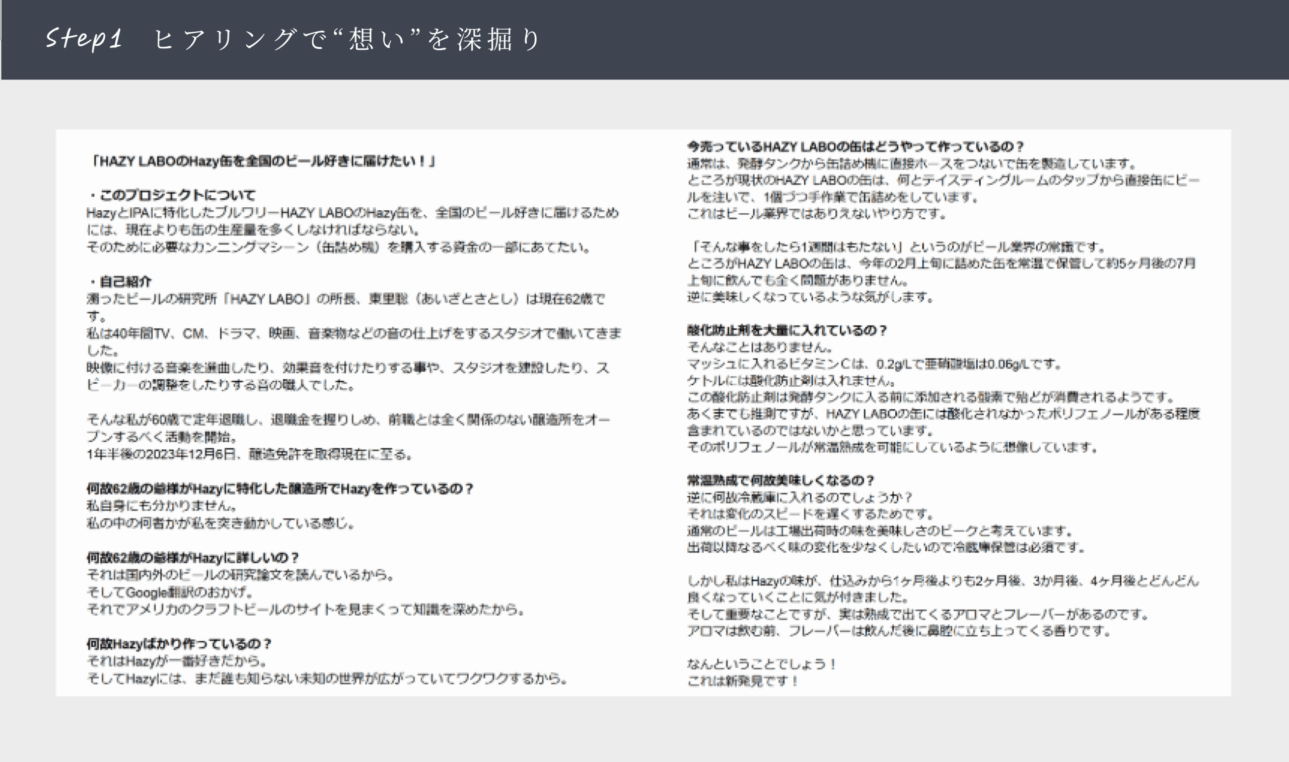
Task: Click the line "プンするべく活動を開始。"
Action: click(163, 437)
